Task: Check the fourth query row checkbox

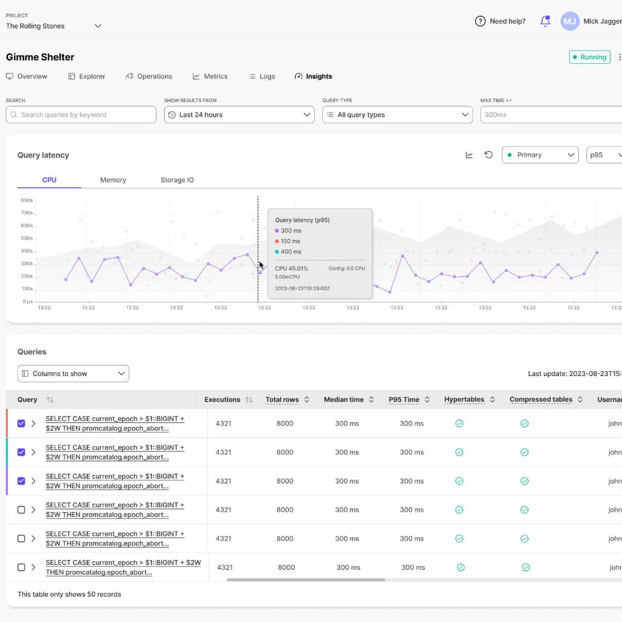Action: point(21,510)
